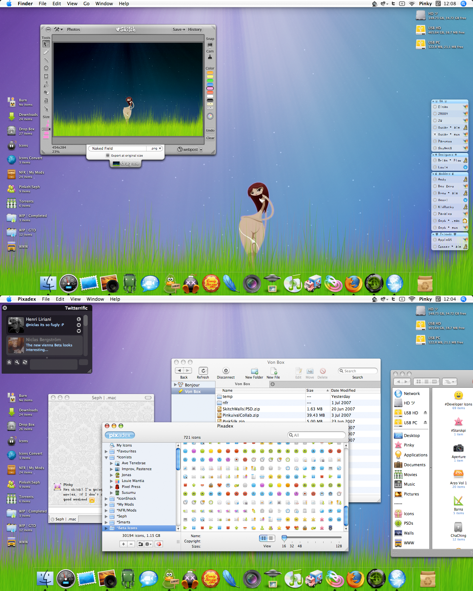The width and height of the screenshot is (473, 591).
Task: Click the History button in Skitch
Action: pos(195,30)
